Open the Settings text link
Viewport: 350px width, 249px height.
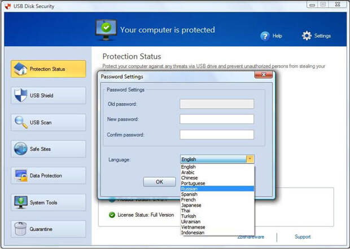click(322, 35)
